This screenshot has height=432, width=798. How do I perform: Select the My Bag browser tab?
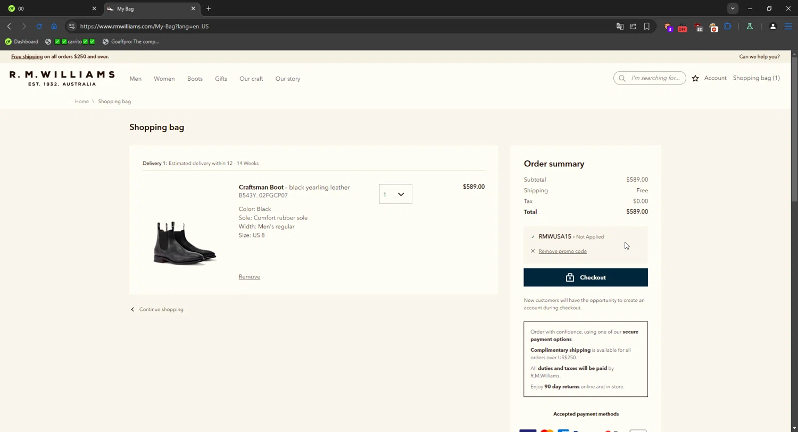click(x=151, y=9)
